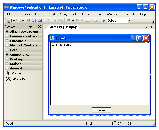Click the Copy icon in toolbar

pos(54,21)
